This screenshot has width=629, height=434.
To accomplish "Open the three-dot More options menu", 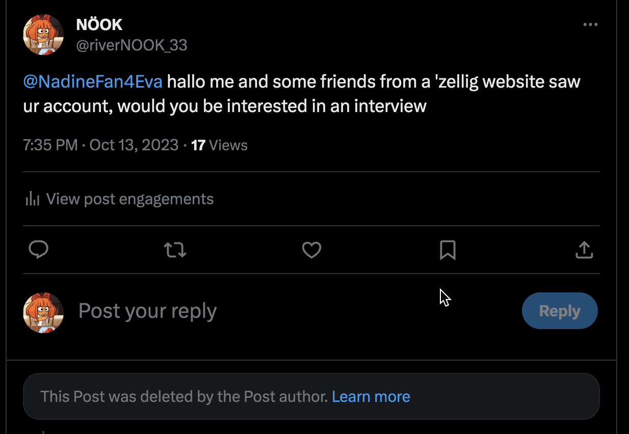I will click(590, 24).
